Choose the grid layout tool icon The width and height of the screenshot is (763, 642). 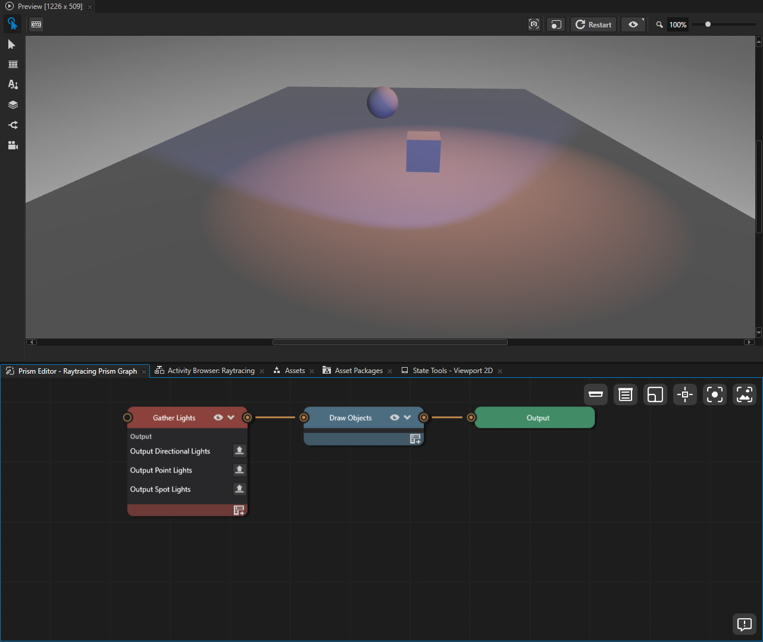pyautogui.click(x=12, y=64)
